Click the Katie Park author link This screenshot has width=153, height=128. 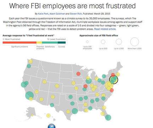coord(43,14)
